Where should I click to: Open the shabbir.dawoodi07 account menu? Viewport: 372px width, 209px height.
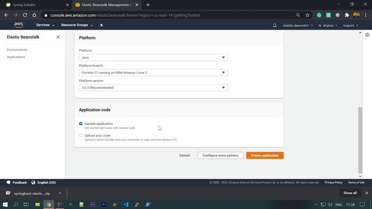pyautogui.click(x=298, y=26)
